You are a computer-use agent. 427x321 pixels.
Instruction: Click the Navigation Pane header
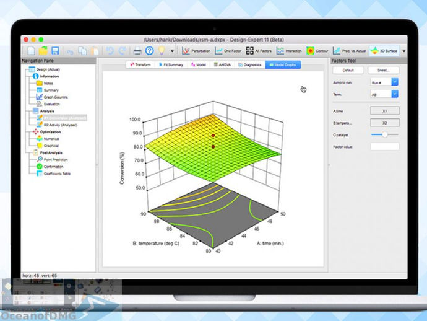[58, 61]
